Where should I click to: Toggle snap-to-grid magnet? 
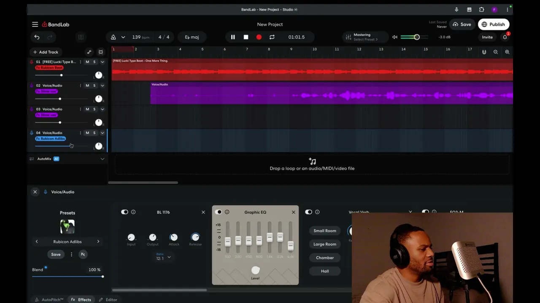point(484,52)
